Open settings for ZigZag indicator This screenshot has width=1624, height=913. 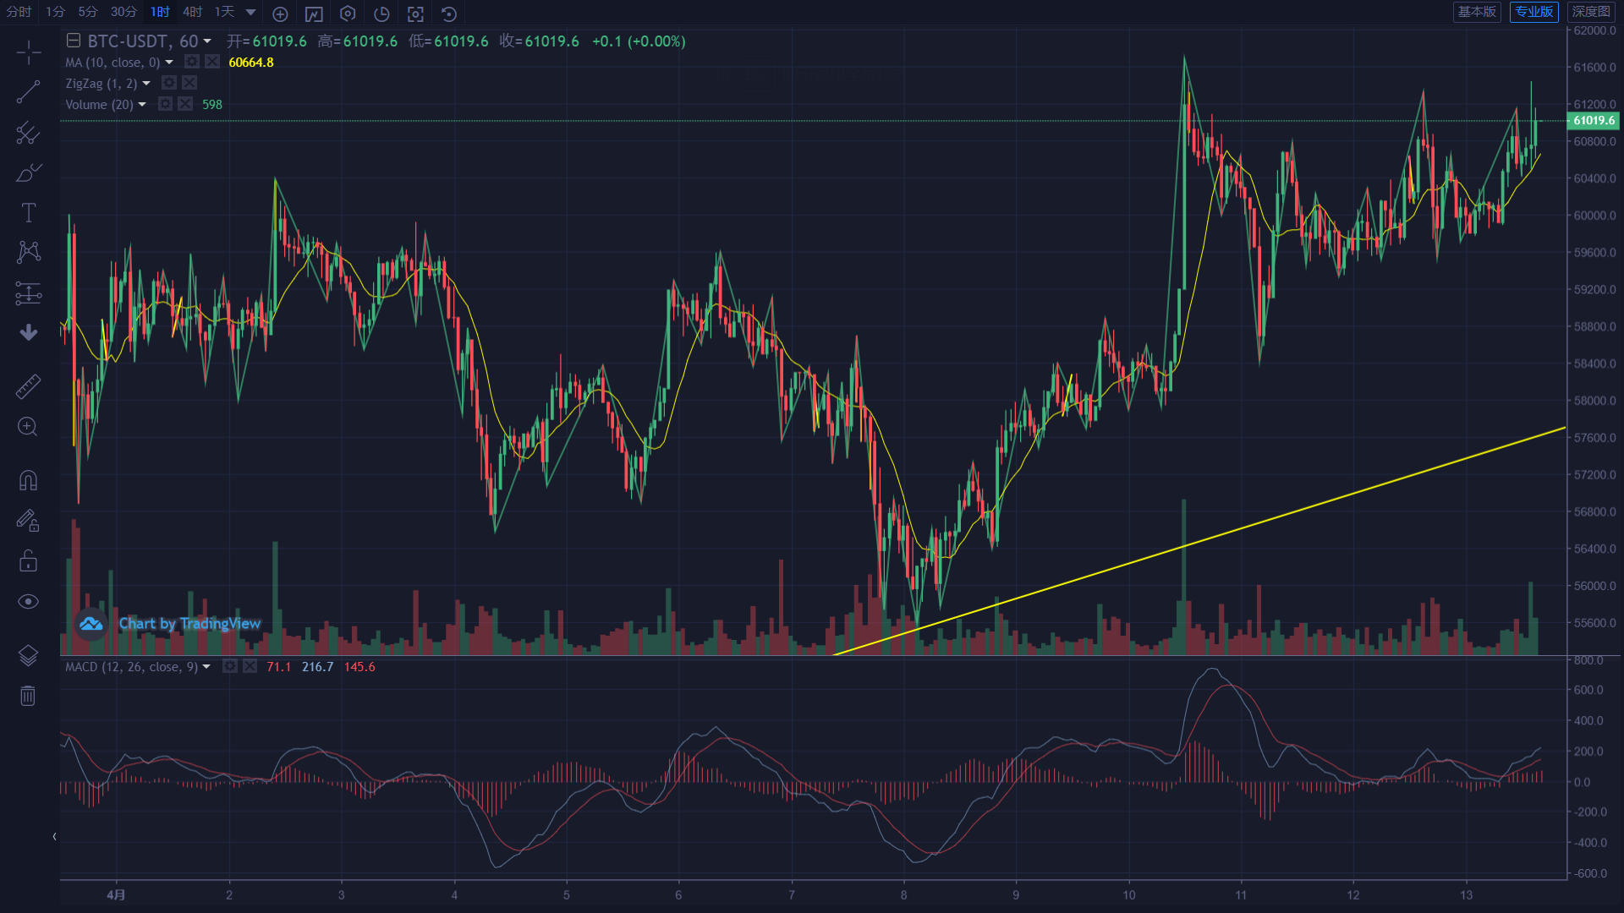(169, 83)
